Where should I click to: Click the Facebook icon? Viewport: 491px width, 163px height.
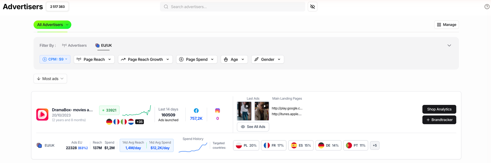[x=196, y=111]
